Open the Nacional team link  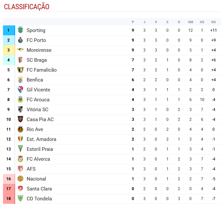(x=36, y=179)
